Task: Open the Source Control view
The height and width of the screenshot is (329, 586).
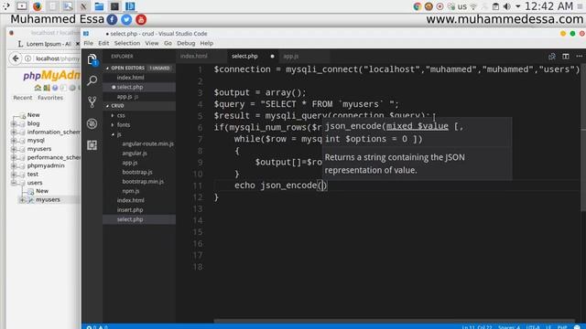Action: [92, 101]
